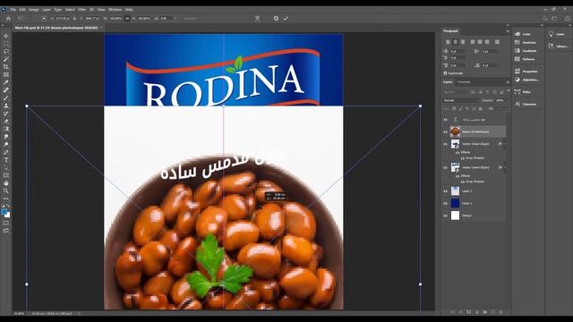Image resolution: width=573 pixels, height=322 pixels.
Task: Open the Image menu
Action: click(34, 10)
